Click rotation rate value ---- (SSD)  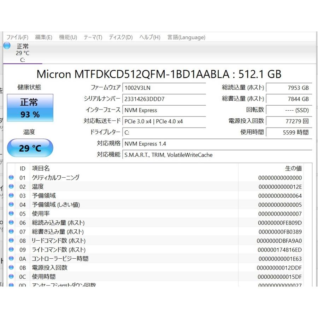click(289, 110)
